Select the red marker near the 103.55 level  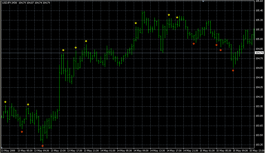tap(22, 132)
